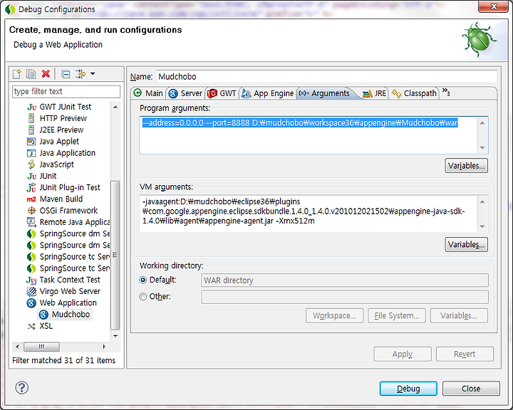
Task: Click the Other working directory field
Action: point(345,297)
